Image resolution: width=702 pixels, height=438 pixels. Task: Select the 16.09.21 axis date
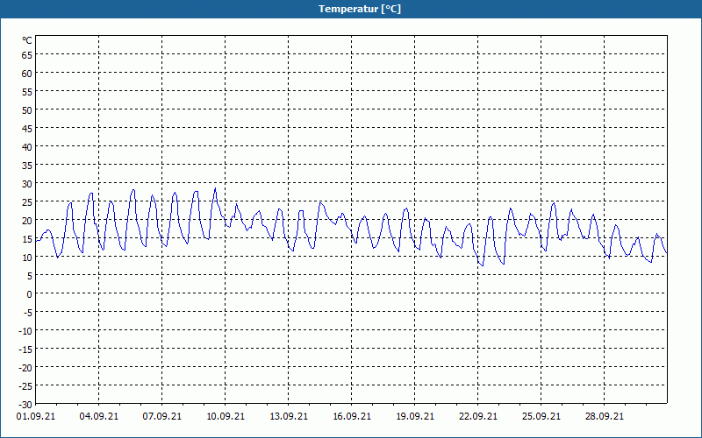[x=352, y=417]
